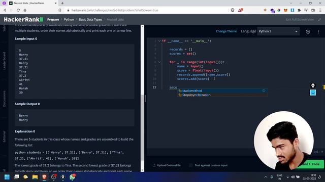Screen dimensions: 325x182
Task: Open clock and date panel
Action: (x=309, y=177)
